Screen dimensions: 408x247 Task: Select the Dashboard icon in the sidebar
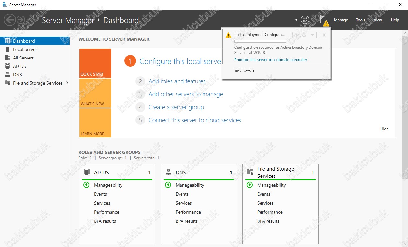tap(8, 41)
